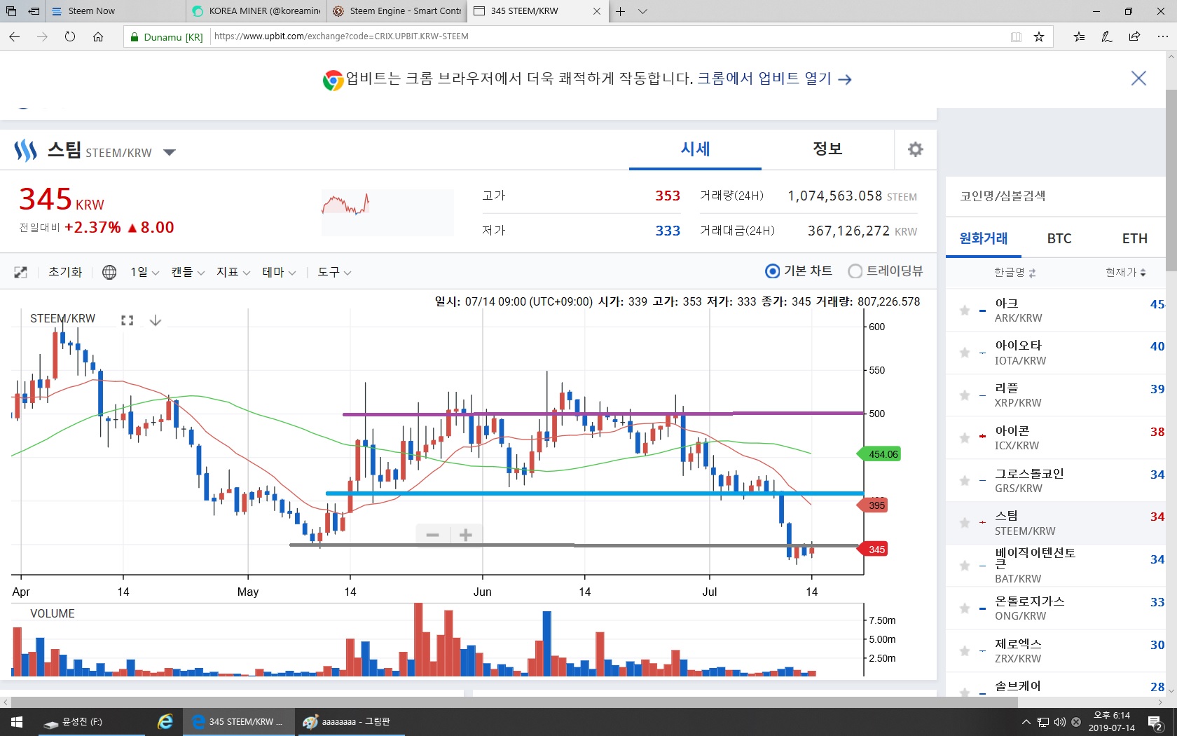
Task: Toggle favorite star for 그로스톨코인 GRS/KRW
Action: pos(965,481)
